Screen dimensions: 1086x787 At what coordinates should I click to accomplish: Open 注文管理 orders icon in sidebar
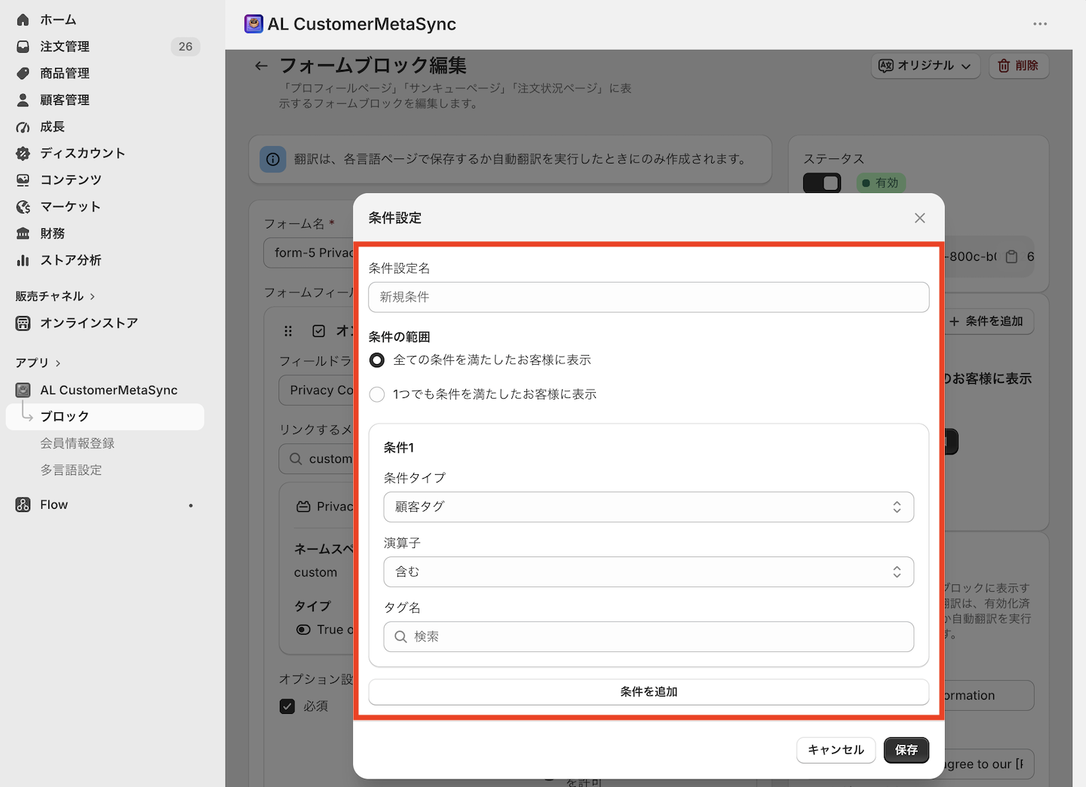tap(23, 47)
